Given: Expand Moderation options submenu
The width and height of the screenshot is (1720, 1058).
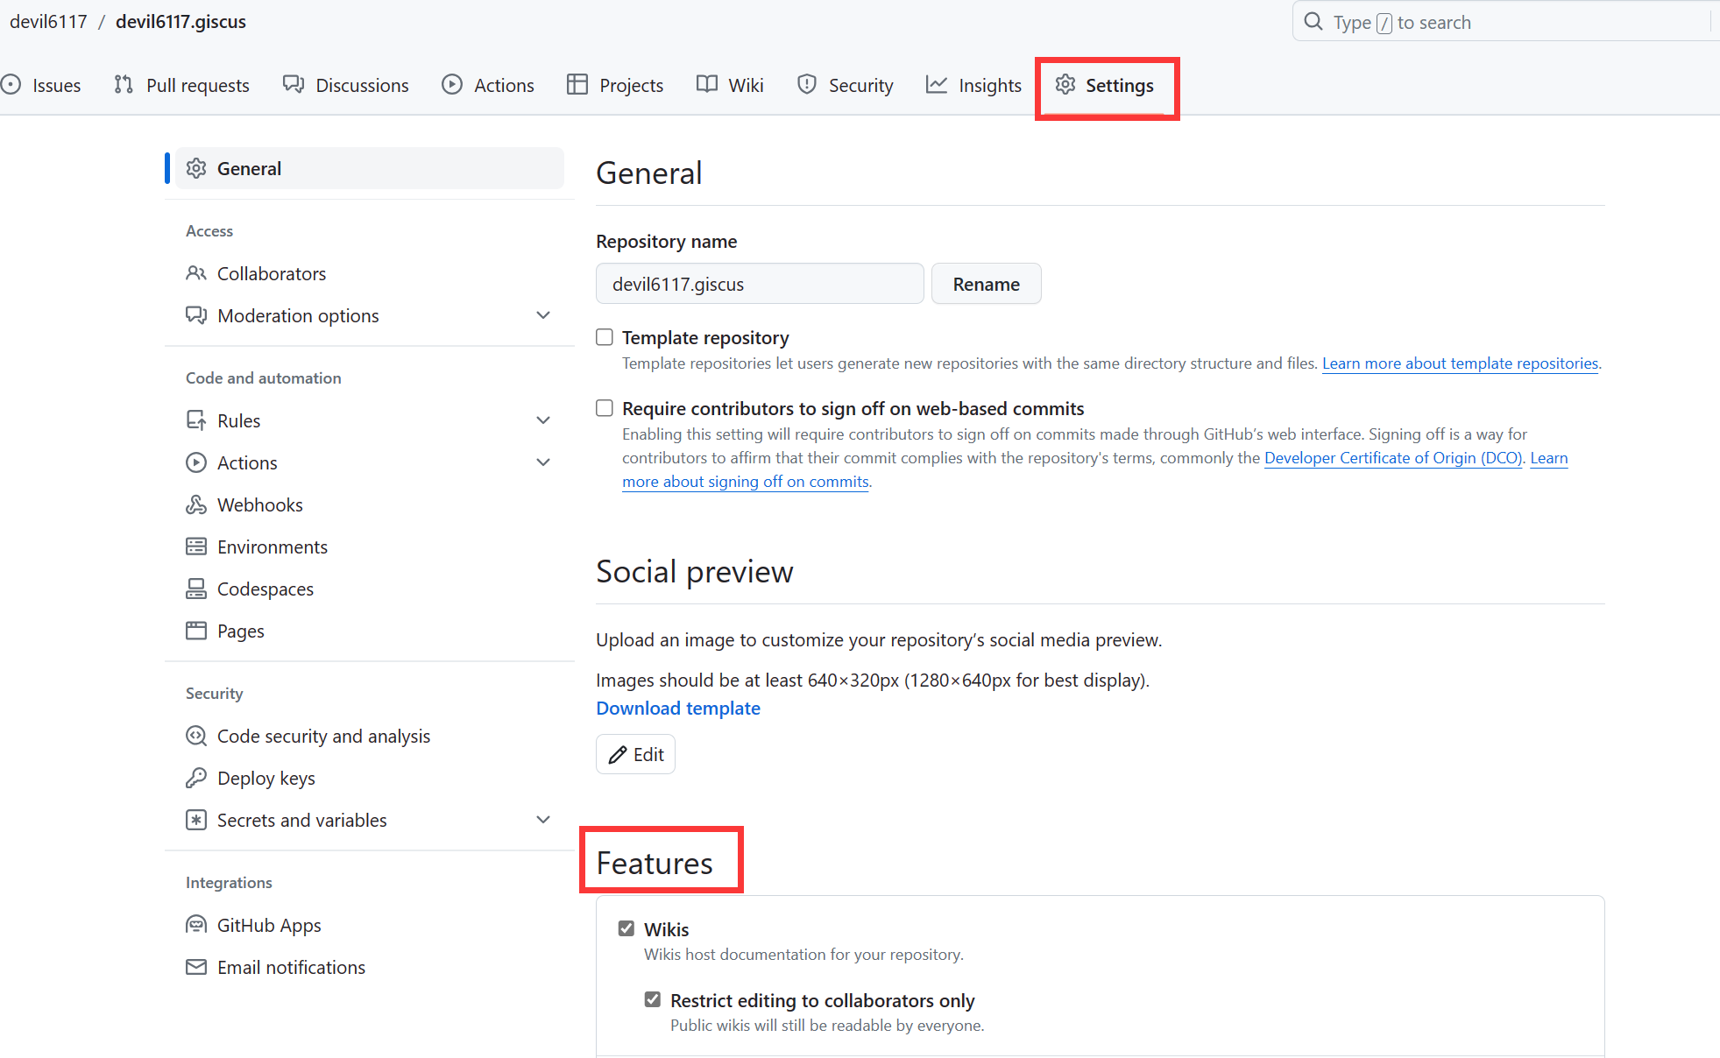Looking at the screenshot, I should [x=543, y=315].
